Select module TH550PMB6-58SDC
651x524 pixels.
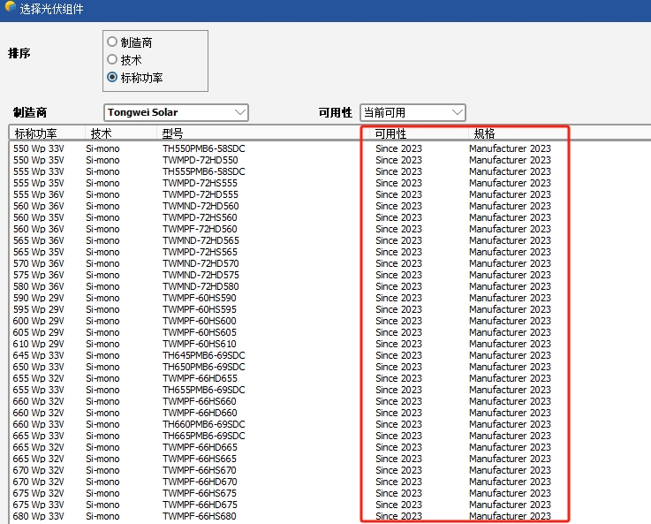(x=204, y=148)
